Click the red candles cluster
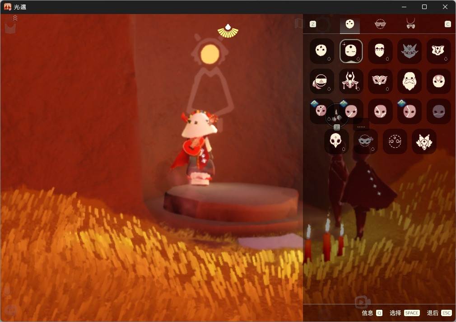 click(x=325, y=242)
